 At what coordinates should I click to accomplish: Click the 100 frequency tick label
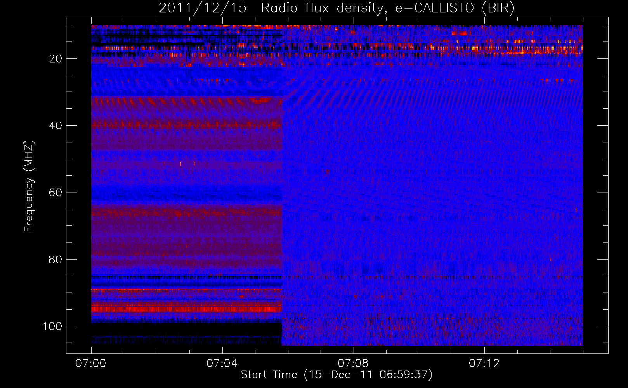coord(53,326)
